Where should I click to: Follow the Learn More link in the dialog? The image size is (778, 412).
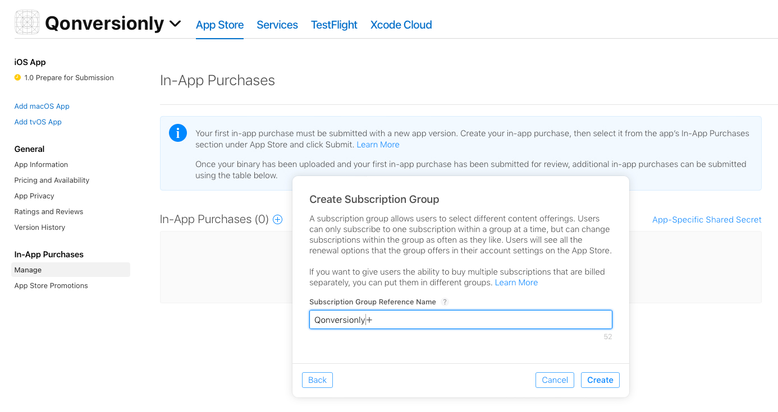[x=516, y=283]
